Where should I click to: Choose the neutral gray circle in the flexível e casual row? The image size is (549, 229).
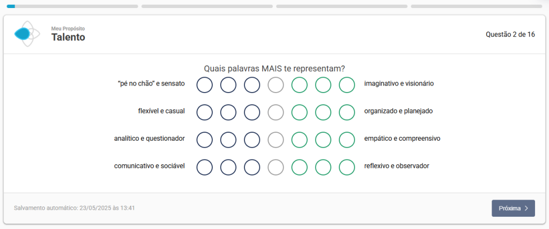[276, 112]
